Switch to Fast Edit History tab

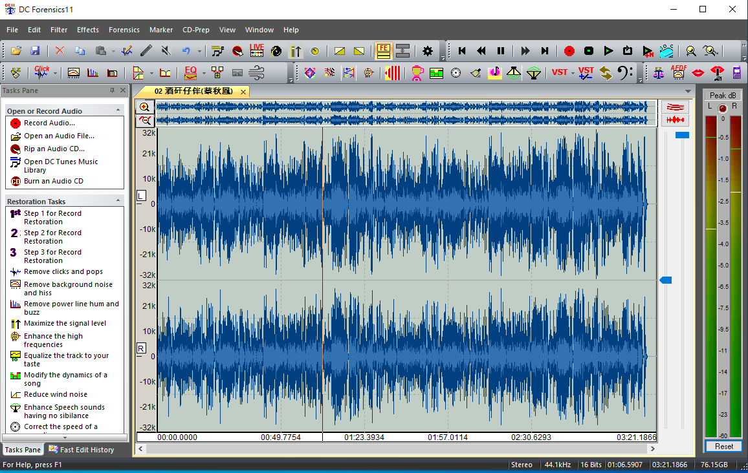(82, 449)
